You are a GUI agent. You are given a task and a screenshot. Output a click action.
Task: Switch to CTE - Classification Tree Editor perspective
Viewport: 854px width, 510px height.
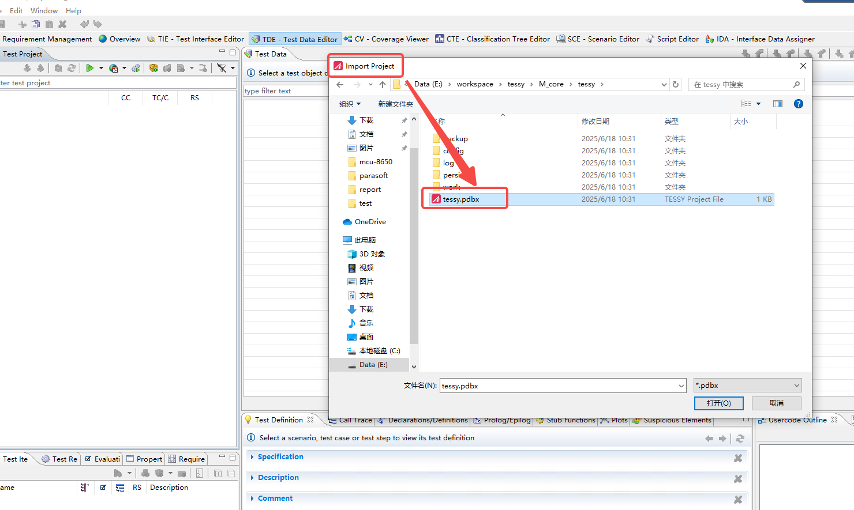pyautogui.click(x=492, y=39)
